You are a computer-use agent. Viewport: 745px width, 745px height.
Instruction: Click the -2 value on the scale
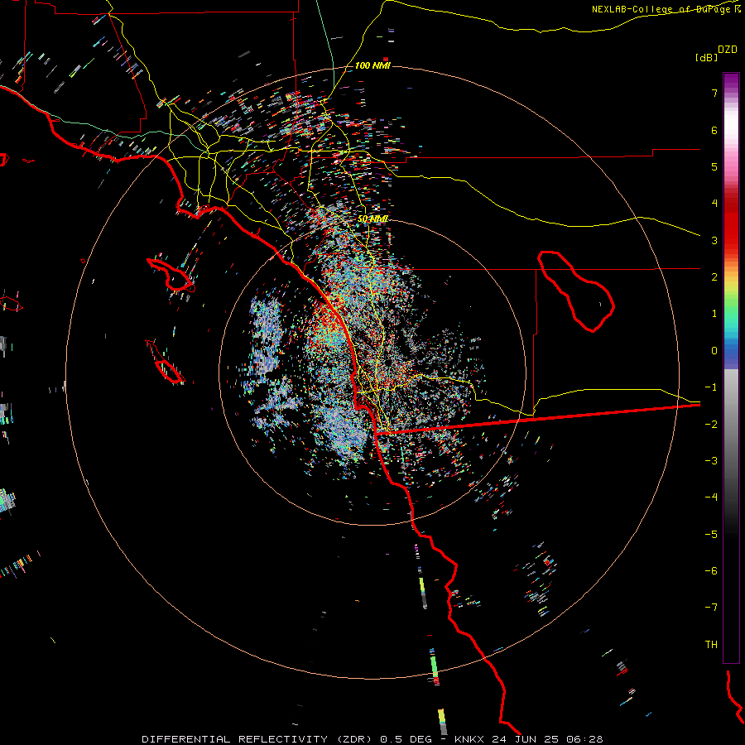(711, 425)
